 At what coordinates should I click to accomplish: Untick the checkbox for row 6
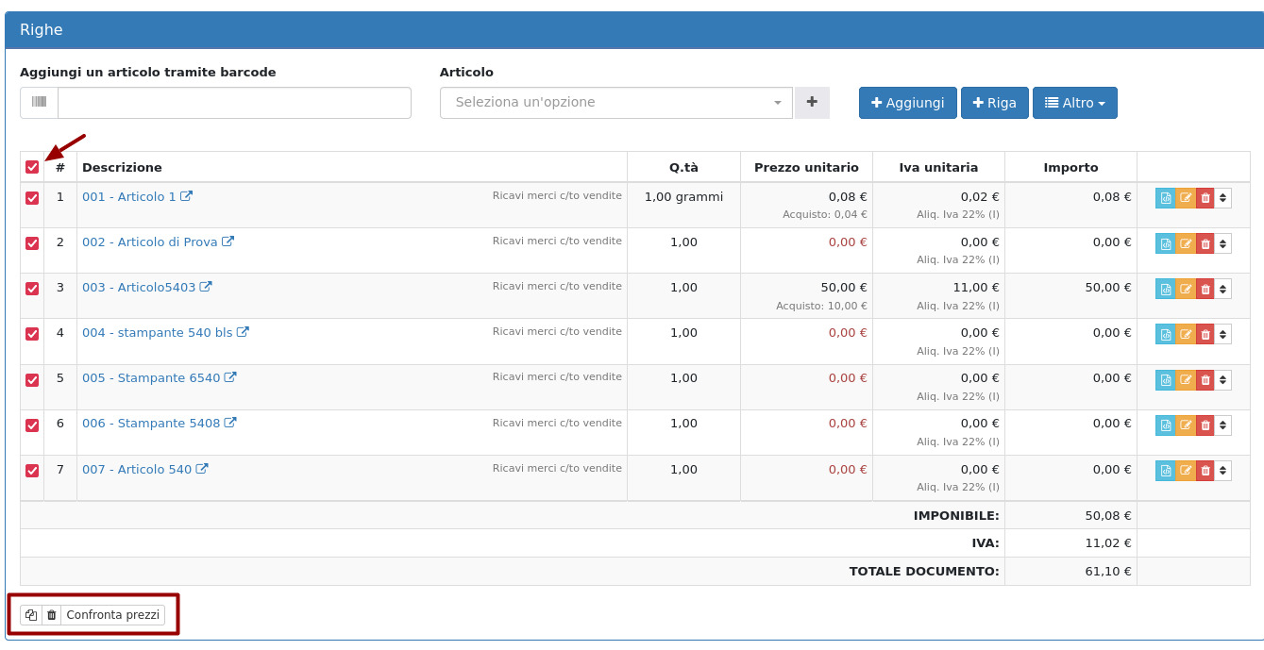click(x=32, y=425)
